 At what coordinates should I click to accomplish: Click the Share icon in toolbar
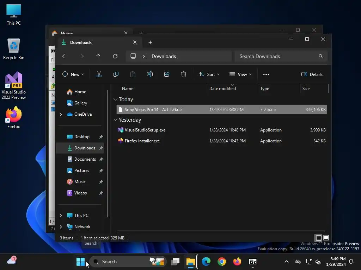(167, 74)
